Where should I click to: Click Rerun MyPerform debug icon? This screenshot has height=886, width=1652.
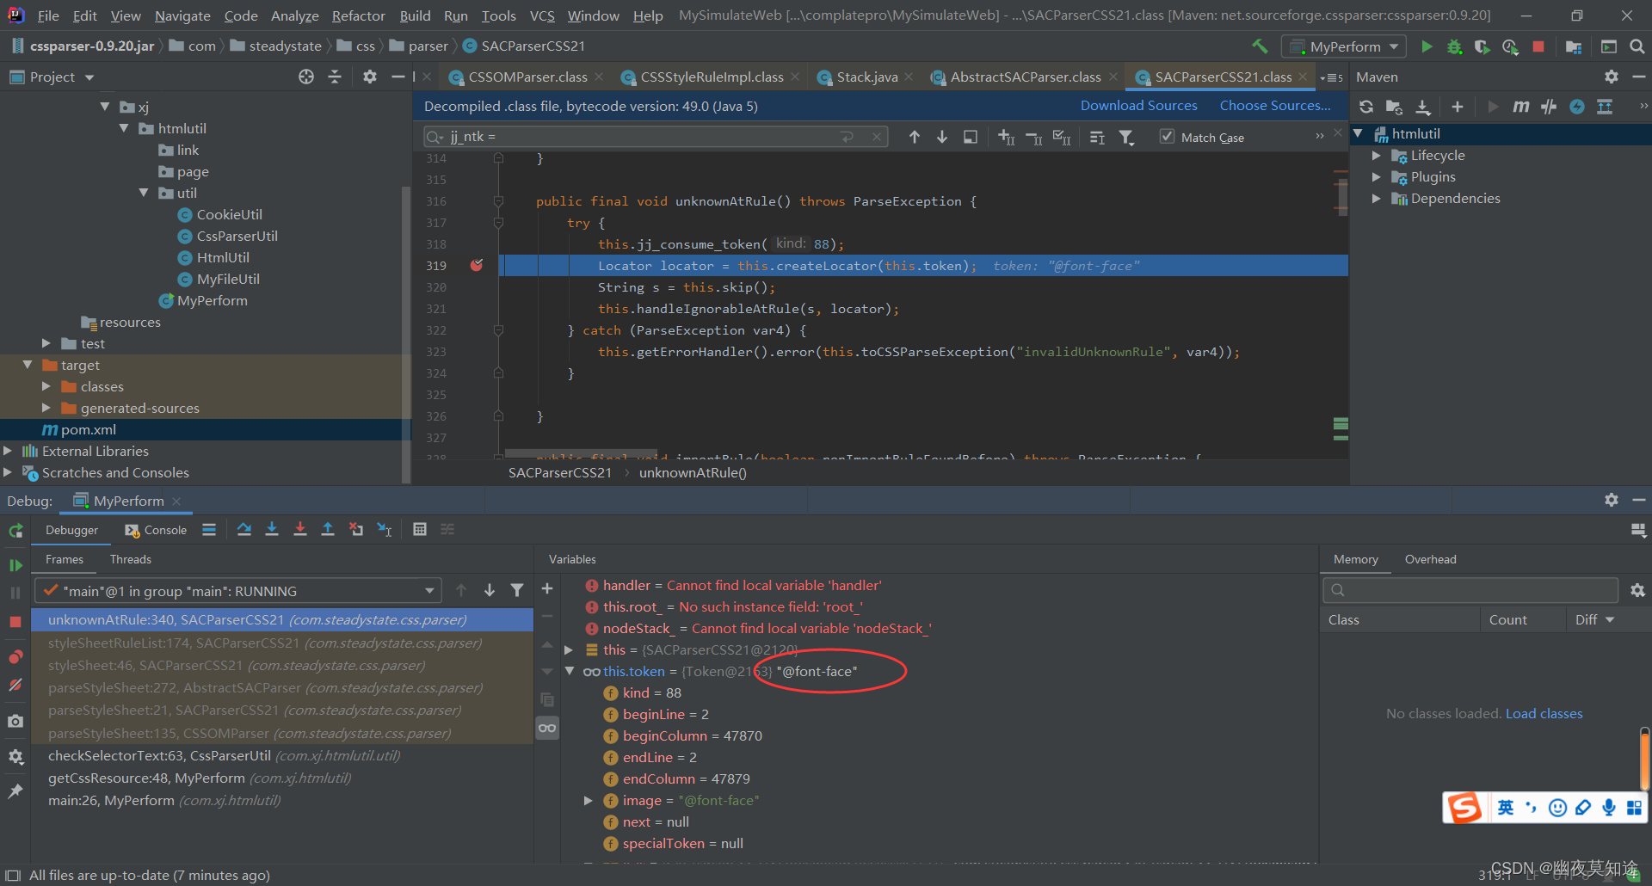15,531
